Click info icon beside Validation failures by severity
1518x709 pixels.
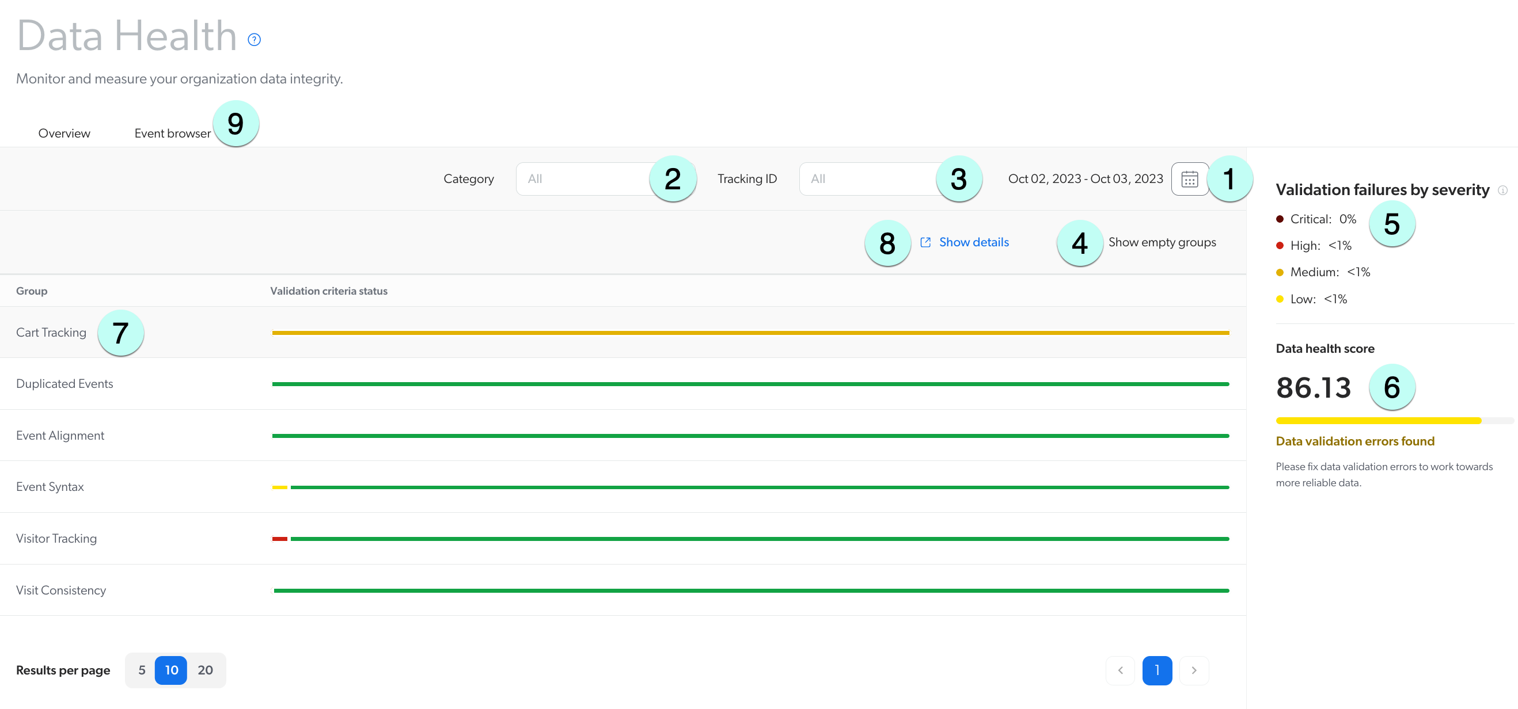(1502, 190)
